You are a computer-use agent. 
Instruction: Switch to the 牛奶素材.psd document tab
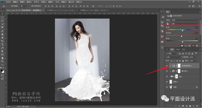tap(61, 10)
